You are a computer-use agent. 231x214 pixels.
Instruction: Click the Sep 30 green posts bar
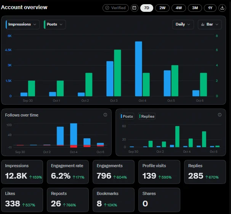(32, 88)
